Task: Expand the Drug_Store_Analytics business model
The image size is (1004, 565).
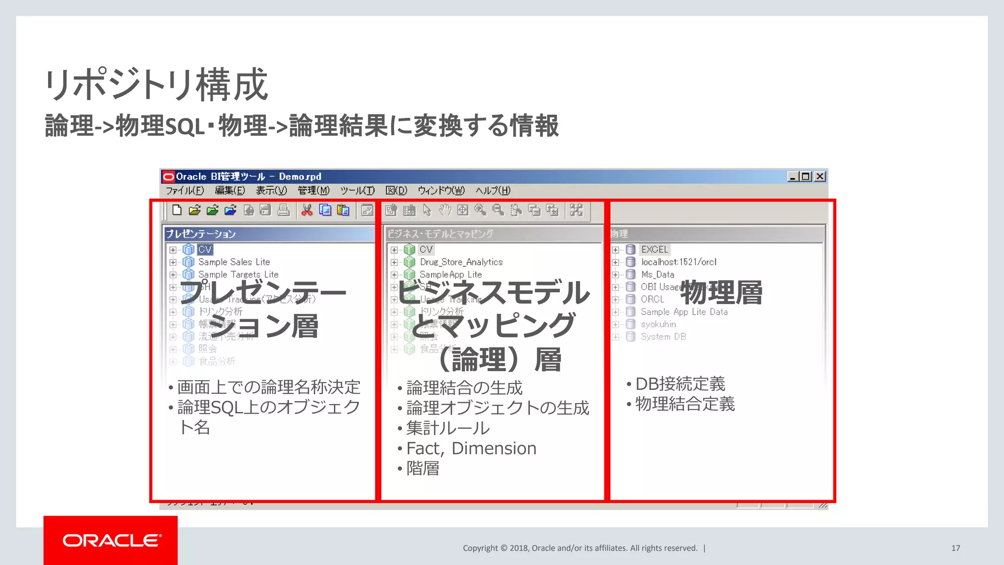Action: (394, 262)
